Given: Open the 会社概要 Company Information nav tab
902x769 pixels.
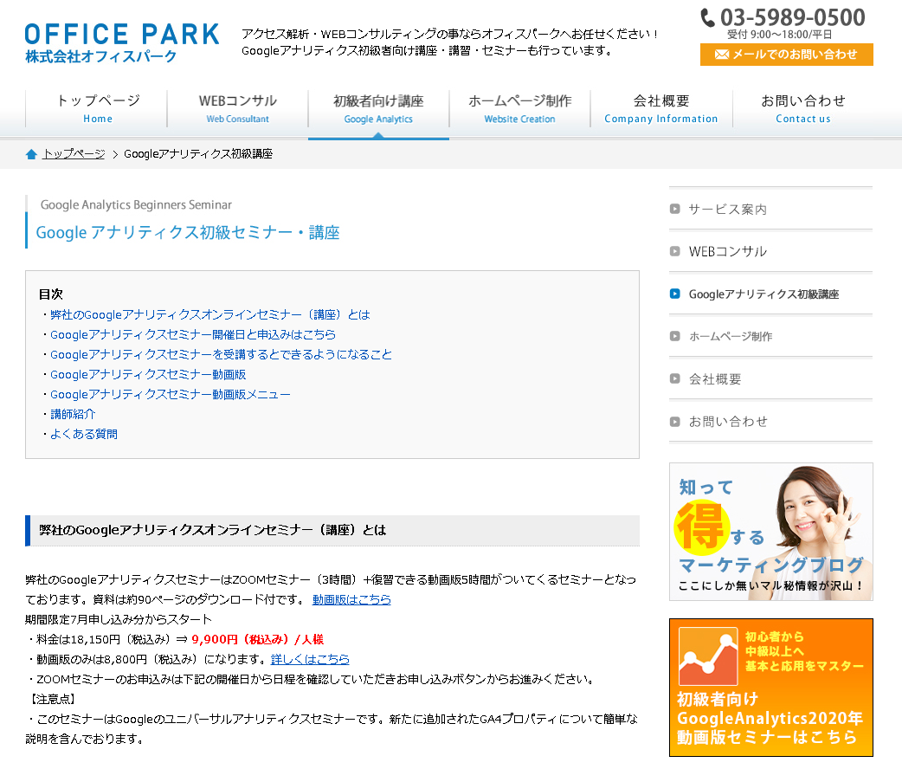Looking at the screenshot, I should click(661, 109).
